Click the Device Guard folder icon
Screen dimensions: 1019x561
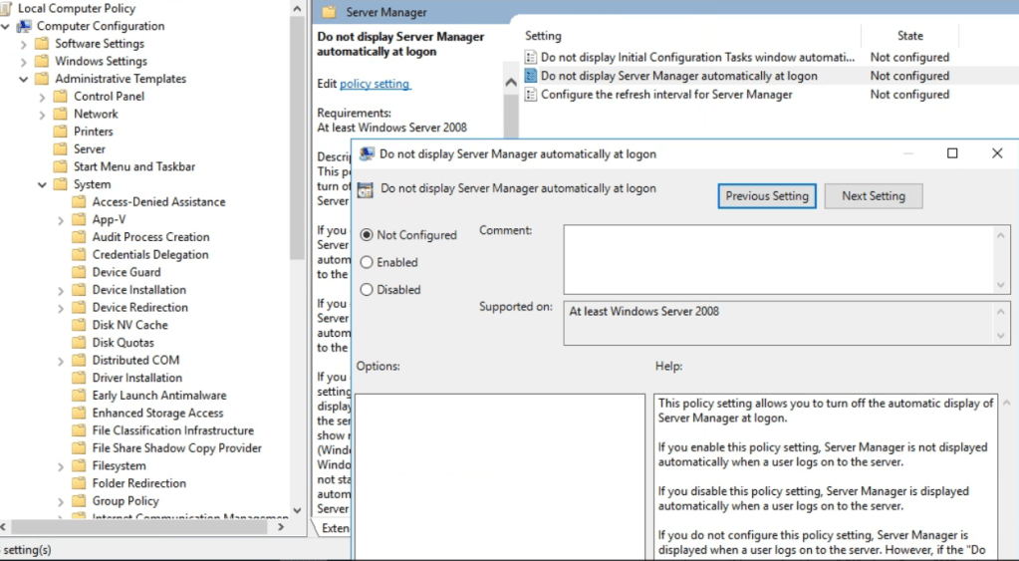coord(79,272)
